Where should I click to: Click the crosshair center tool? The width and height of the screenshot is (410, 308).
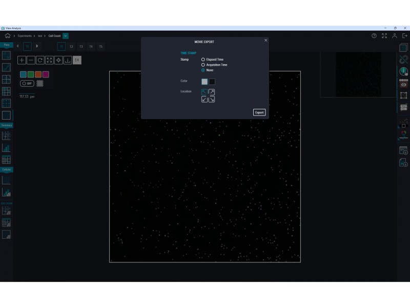[x=58, y=60]
